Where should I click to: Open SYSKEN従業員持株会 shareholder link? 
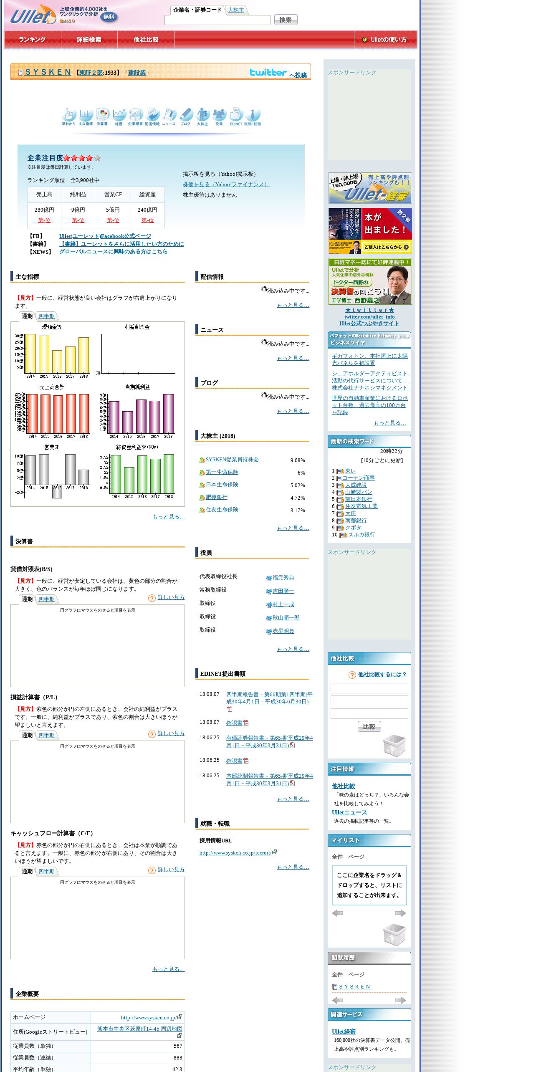click(232, 460)
